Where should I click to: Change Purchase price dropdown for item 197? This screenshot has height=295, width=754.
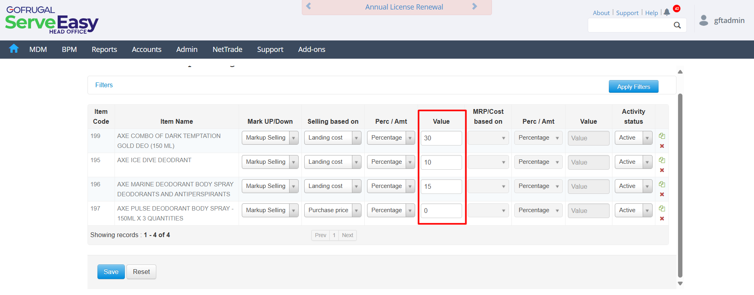coord(332,211)
